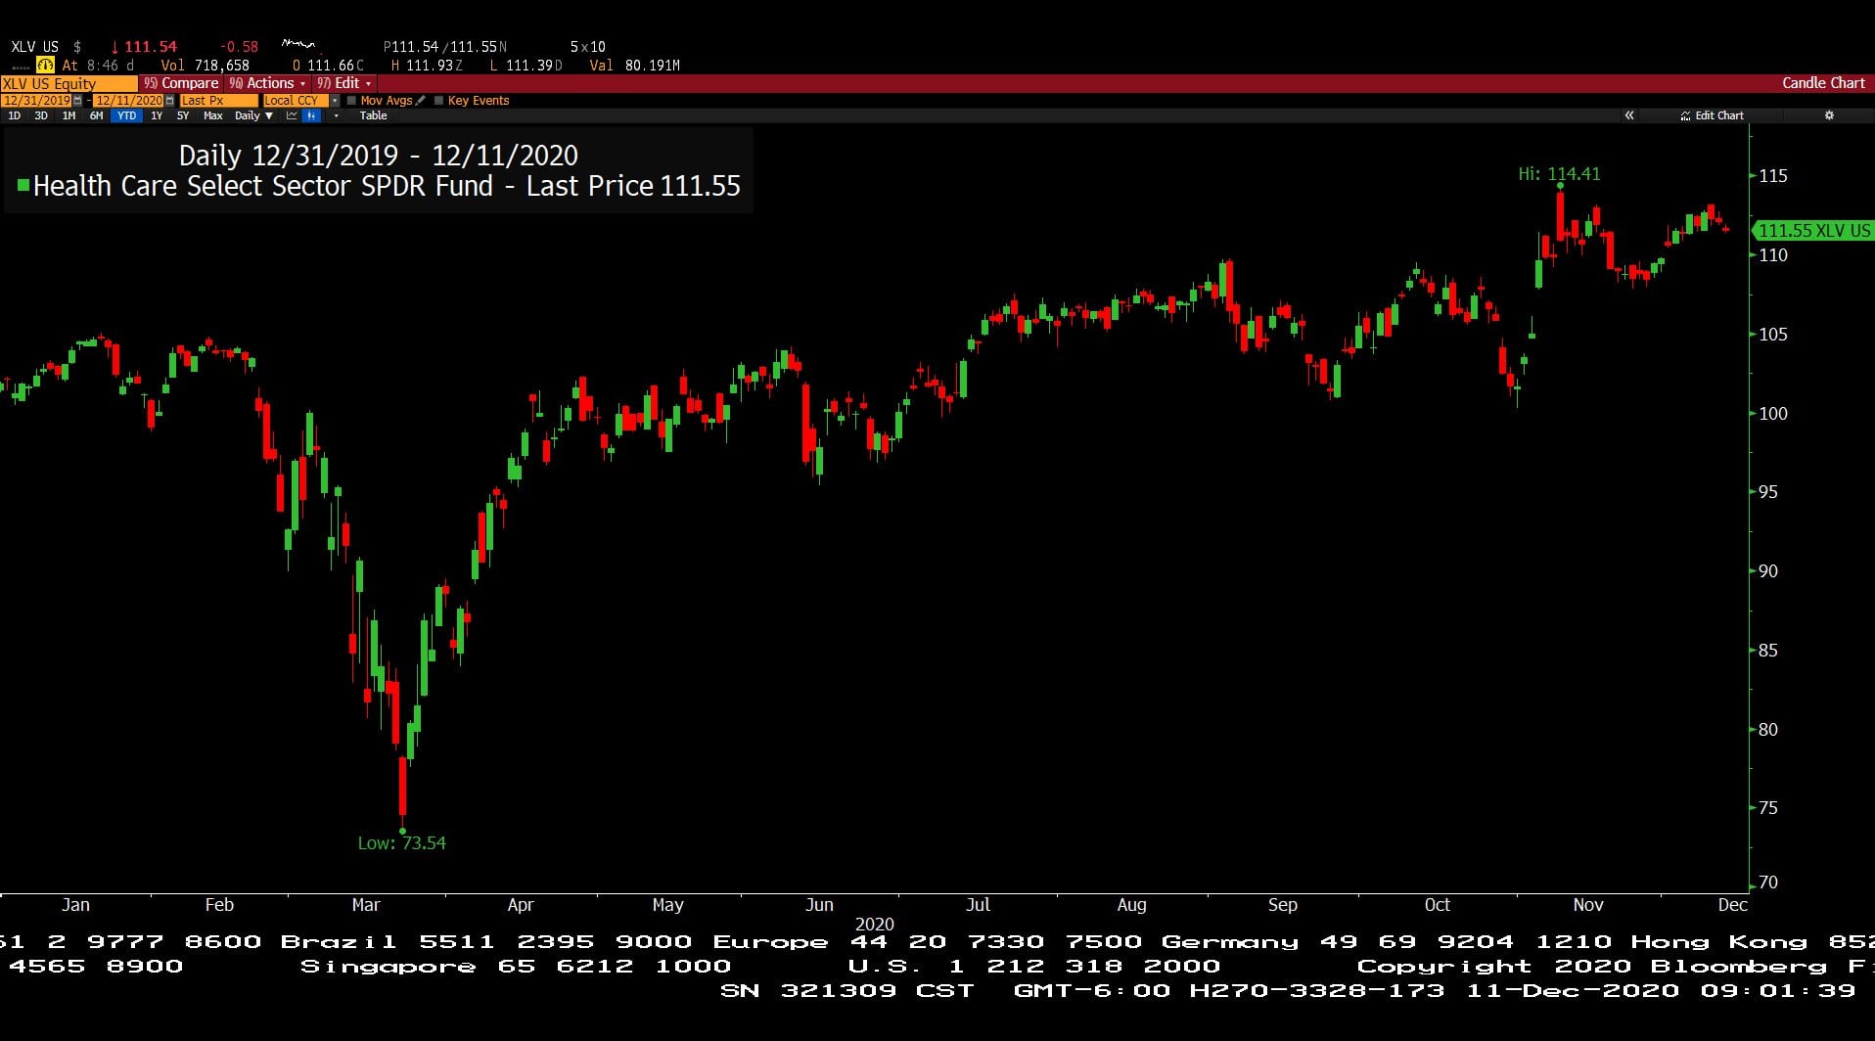
Task: Click the 5x10 bid-ask size
Action: click(587, 47)
